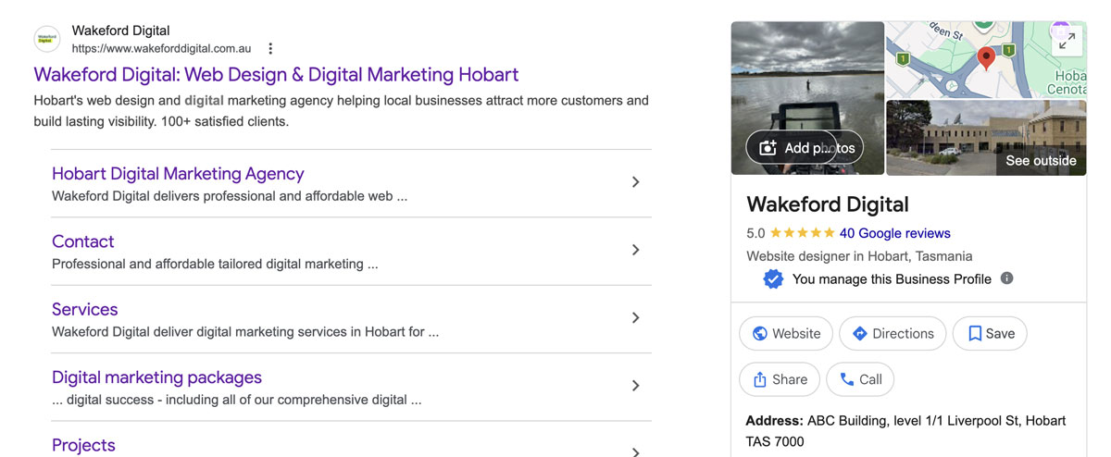
Task: Click the Save button
Action: click(x=990, y=334)
